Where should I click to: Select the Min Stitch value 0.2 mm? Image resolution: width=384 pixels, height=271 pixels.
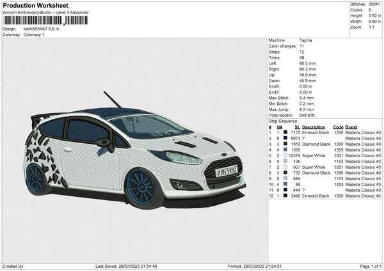(307, 104)
